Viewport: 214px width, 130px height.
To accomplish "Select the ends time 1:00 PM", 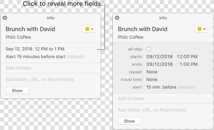I will click(x=189, y=64).
